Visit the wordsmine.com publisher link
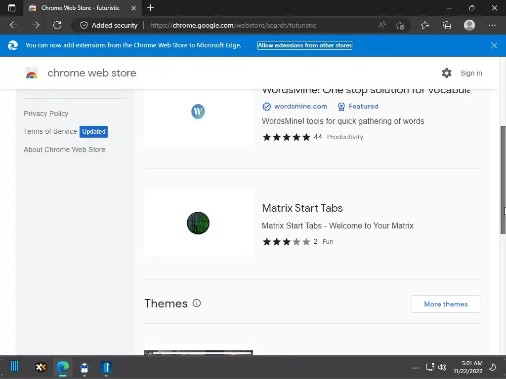The image size is (506, 379). (300, 107)
